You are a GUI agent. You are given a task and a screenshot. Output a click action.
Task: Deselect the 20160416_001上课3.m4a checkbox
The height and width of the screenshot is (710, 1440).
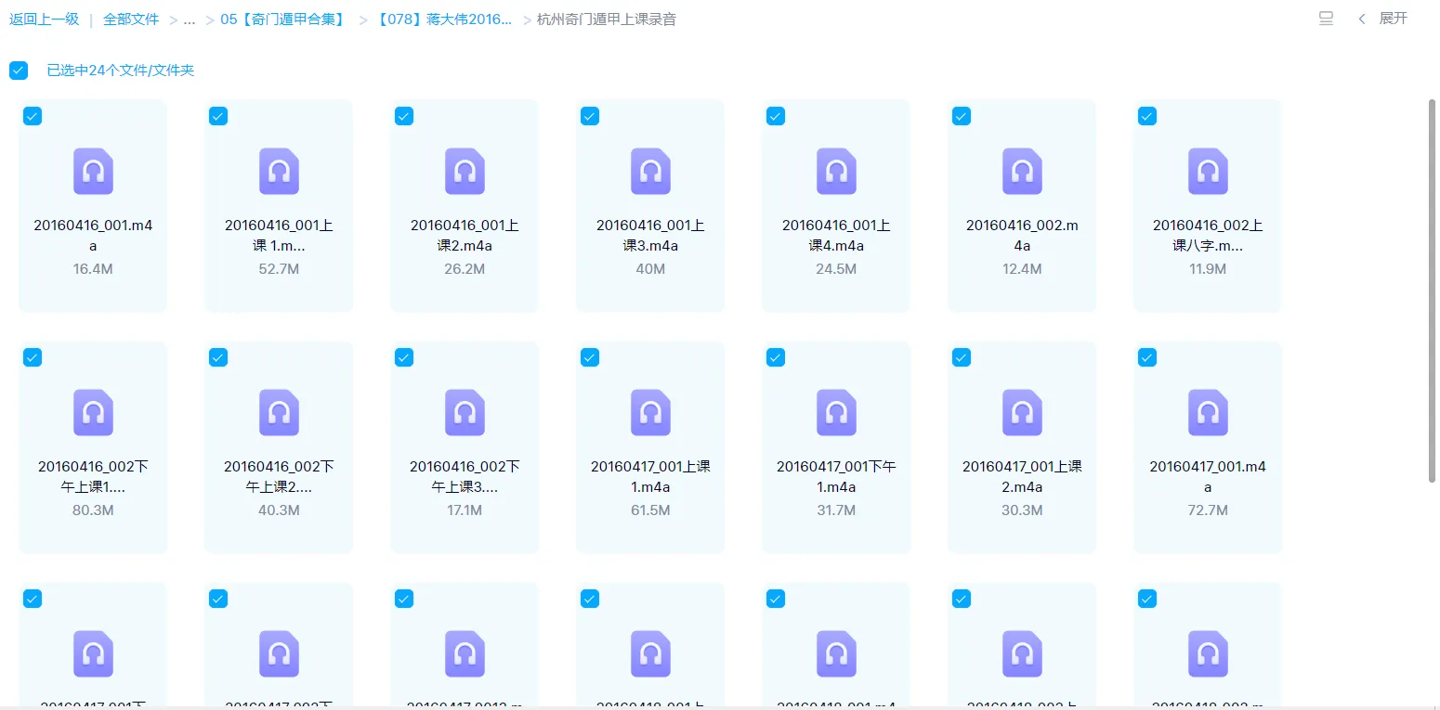(590, 116)
